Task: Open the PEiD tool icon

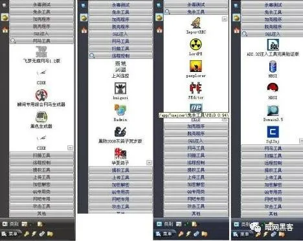Action: 196,108
